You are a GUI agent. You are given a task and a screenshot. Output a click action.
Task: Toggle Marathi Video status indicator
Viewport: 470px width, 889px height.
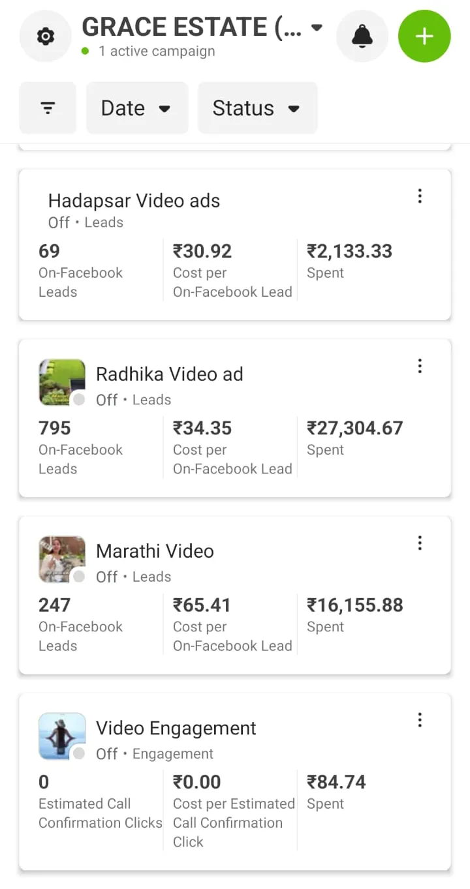click(79, 577)
